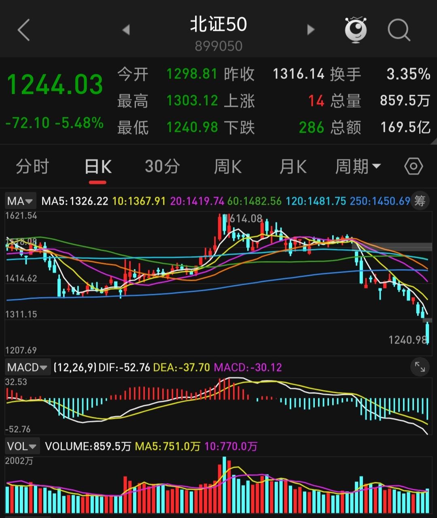Open the 月K tab
437x518 pixels.
293,167
